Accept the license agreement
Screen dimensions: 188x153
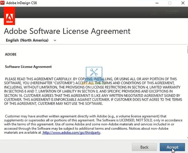tap(172, 147)
